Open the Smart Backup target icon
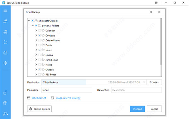The width and height of the screenshot is (189, 119). click(x=5, y=63)
